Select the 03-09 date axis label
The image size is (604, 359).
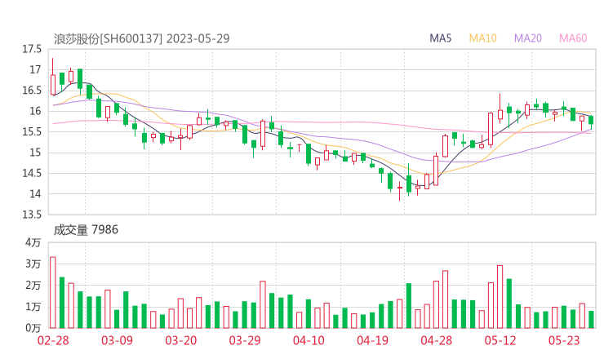pyautogui.click(x=117, y=340)
